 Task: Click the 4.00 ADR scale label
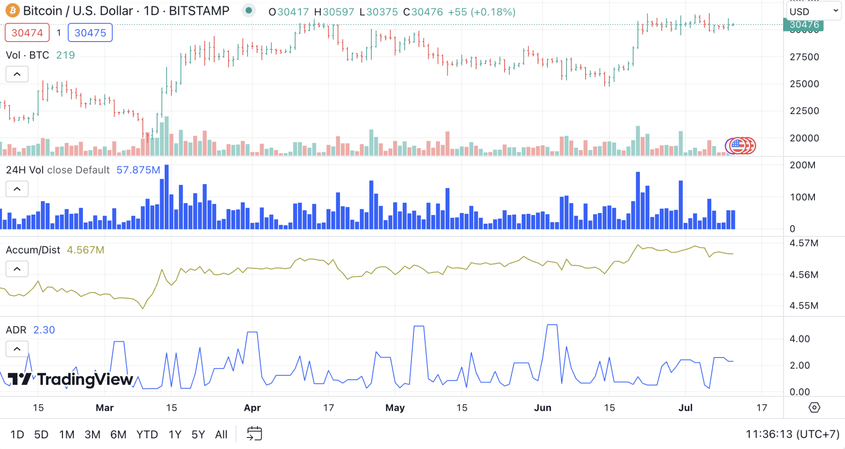[800, 339]
